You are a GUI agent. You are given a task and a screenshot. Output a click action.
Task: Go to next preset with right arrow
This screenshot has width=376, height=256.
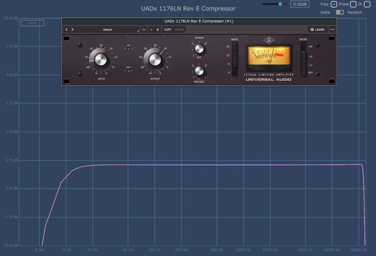(72, 29)
